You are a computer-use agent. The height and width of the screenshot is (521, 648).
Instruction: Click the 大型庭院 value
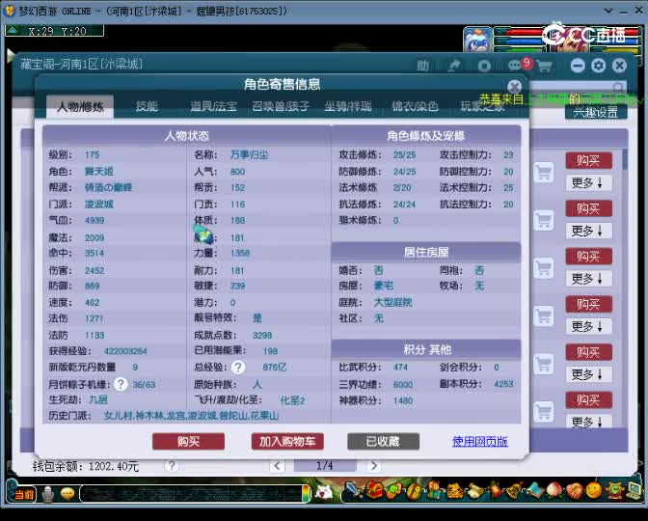point(392,302)
